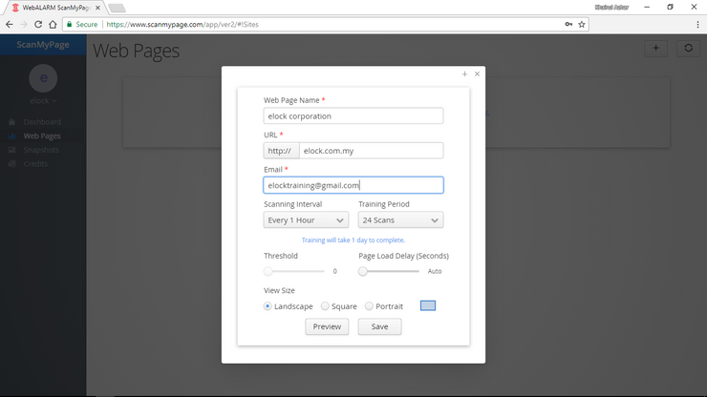Select Portrait view size

click(369, 306)
